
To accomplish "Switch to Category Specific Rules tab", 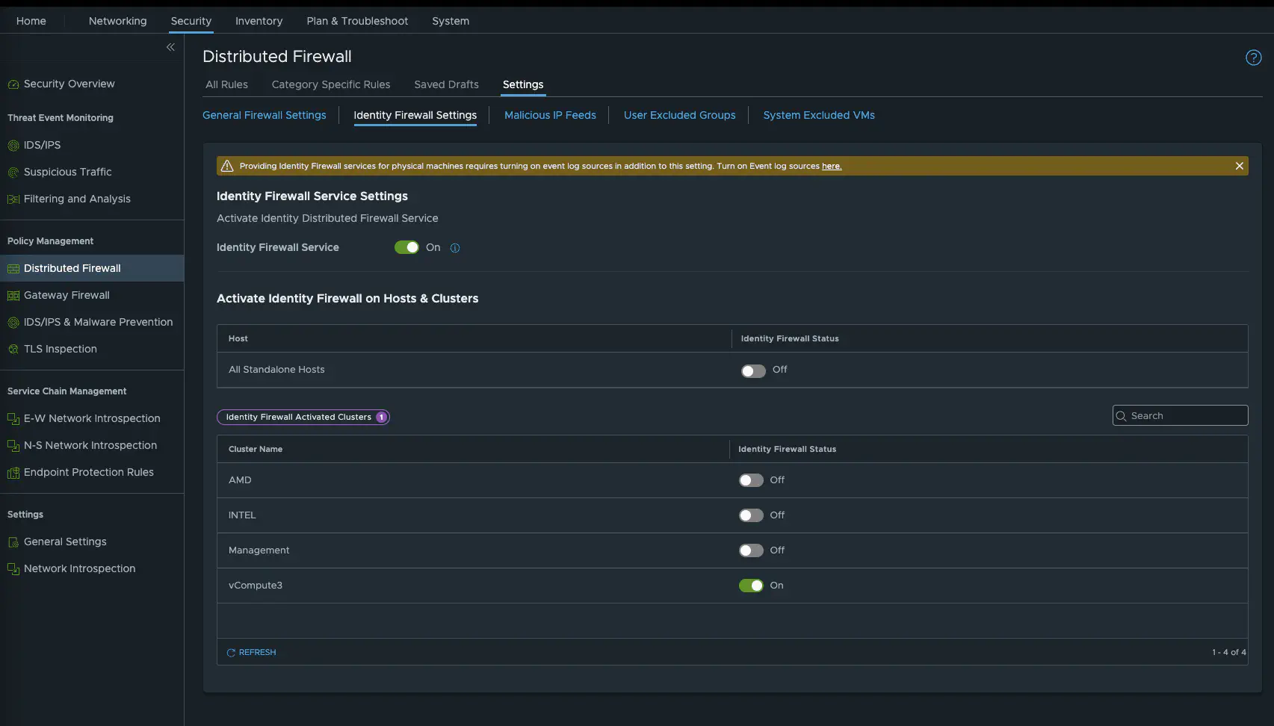I will tap(331, 84).
